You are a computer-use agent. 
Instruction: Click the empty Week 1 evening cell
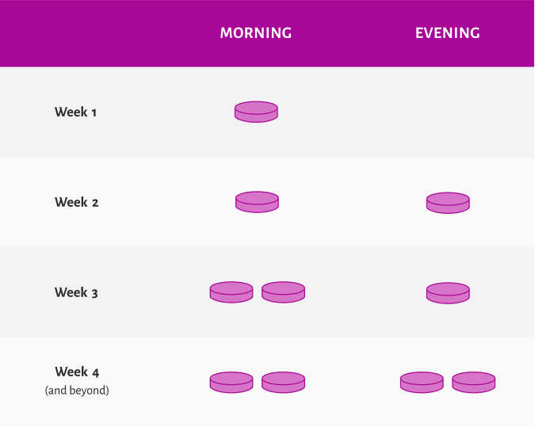pyautogui.click(x=448, y=112)
